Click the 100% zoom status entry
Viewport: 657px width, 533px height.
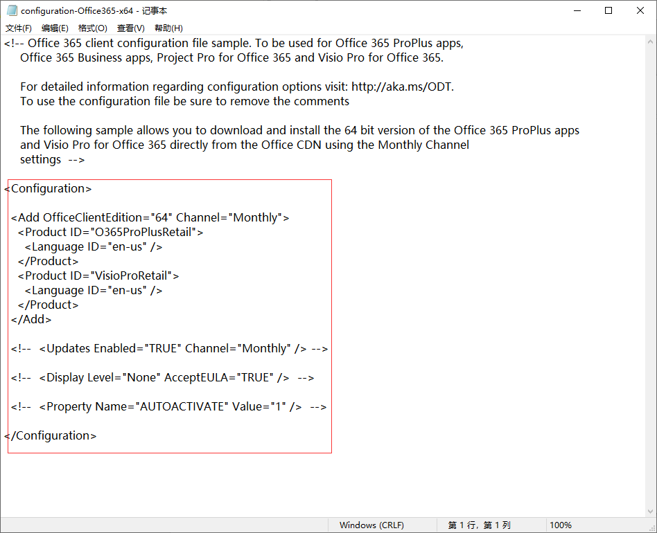561,525
